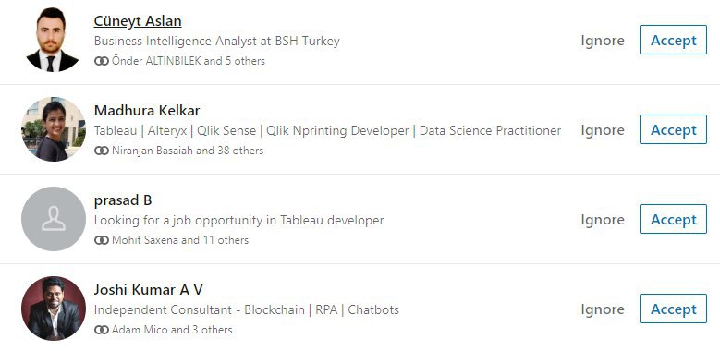Click the mutual connections icon beside Niranjan Basaiah
Viewport: 720px width, 351px height.
point(102,151)
